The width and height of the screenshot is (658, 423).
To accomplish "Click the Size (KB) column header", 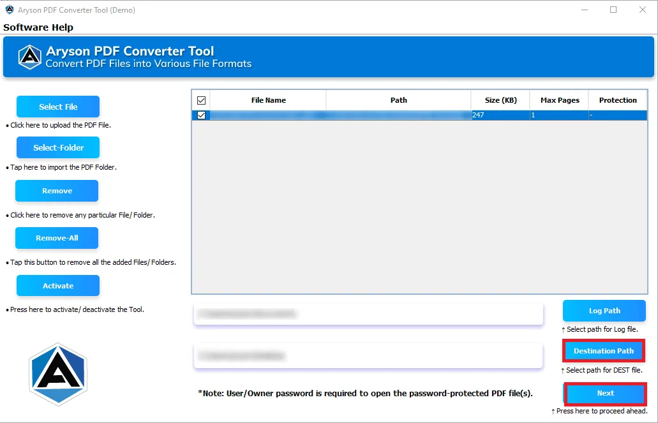I will tap(500, 100).
